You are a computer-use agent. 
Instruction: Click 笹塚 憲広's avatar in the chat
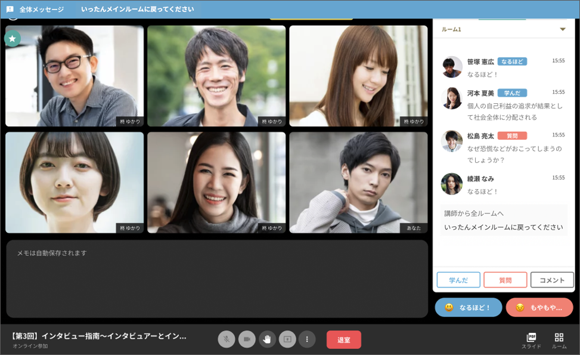click(452, 67)
